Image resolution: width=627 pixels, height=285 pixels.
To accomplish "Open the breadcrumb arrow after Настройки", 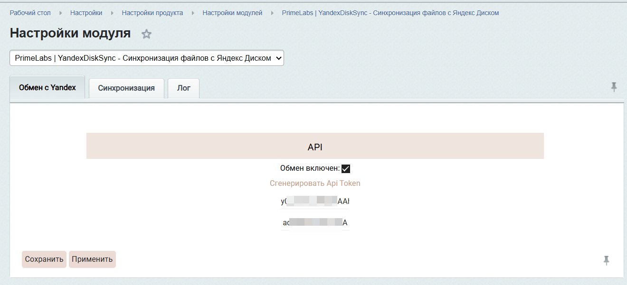I will [x=112, y=13].
